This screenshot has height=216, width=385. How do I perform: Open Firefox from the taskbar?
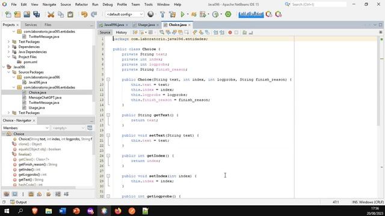pyautogui.click(x=118, y=211)
